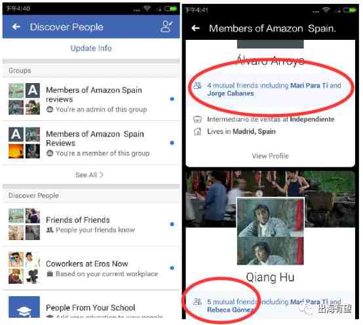This screenshot has width=363, height=325.
Task: Open People From Your School graduation icon
Action: click(24, 307)
